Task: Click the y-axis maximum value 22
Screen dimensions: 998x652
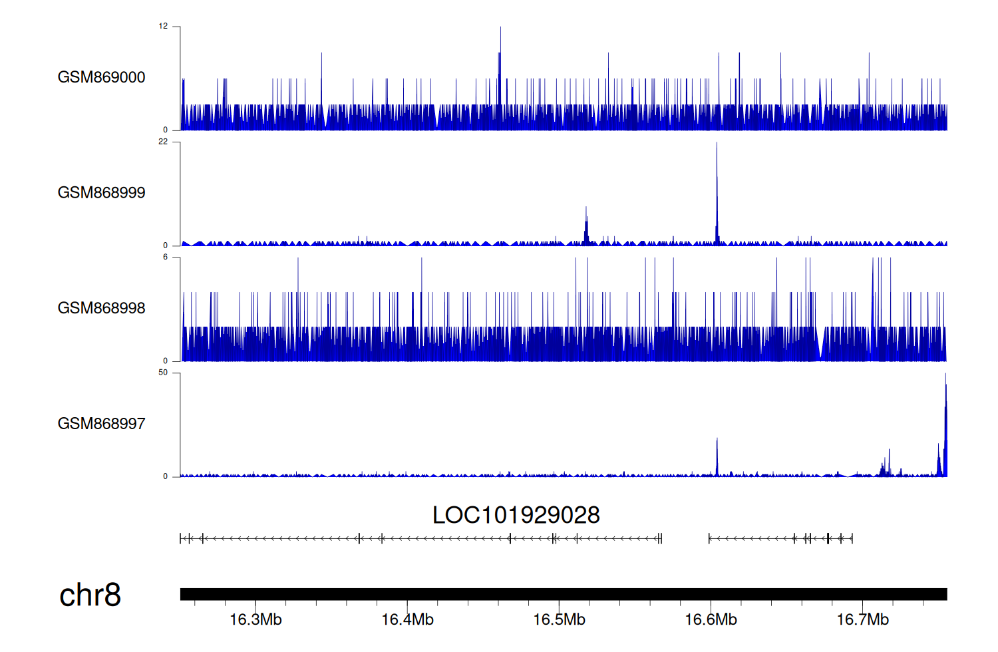Action: pyautogui.click(x=163, y=142)
